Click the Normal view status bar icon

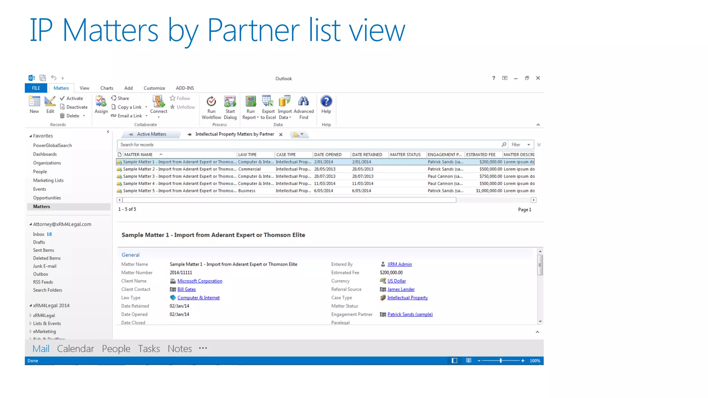click(454, 361)
